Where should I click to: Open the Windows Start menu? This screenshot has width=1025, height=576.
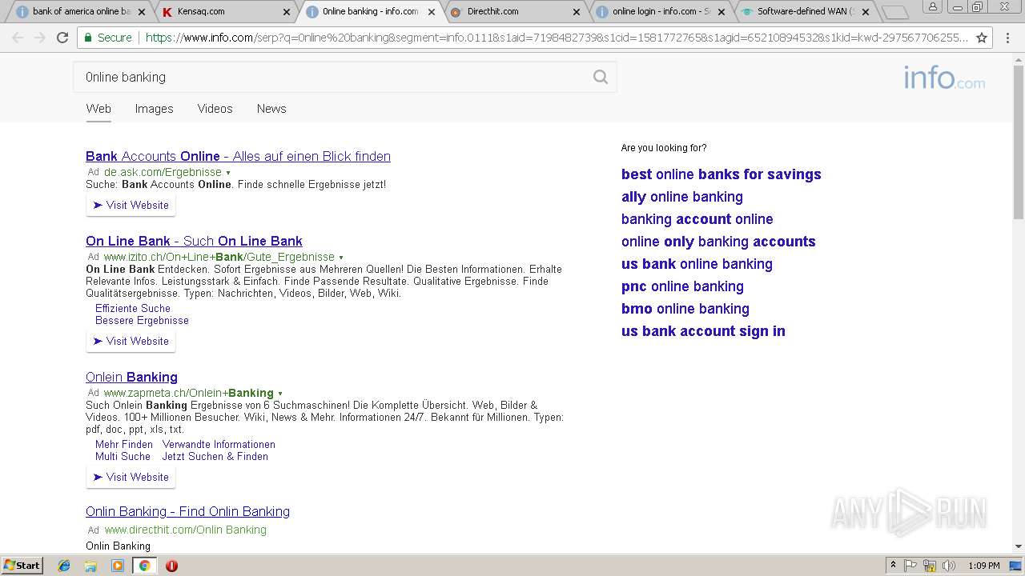click(x=22, y=566)
